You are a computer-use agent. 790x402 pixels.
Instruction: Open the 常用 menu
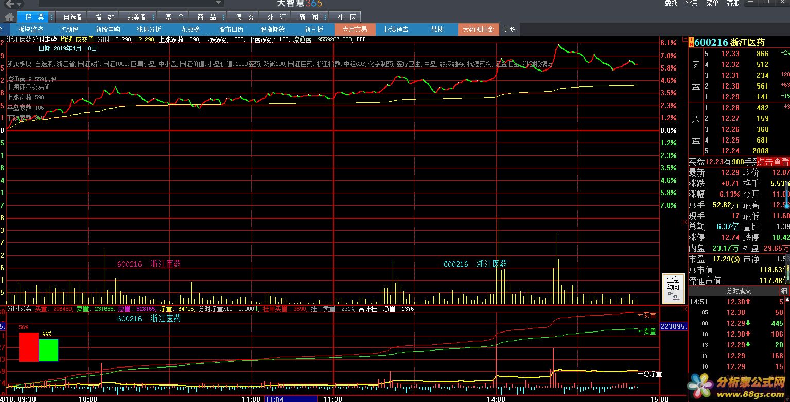click(692, 3)
